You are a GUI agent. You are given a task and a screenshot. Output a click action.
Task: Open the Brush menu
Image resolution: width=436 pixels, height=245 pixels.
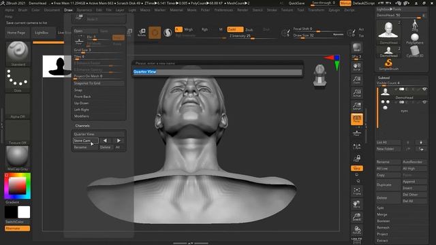point(22,10)
